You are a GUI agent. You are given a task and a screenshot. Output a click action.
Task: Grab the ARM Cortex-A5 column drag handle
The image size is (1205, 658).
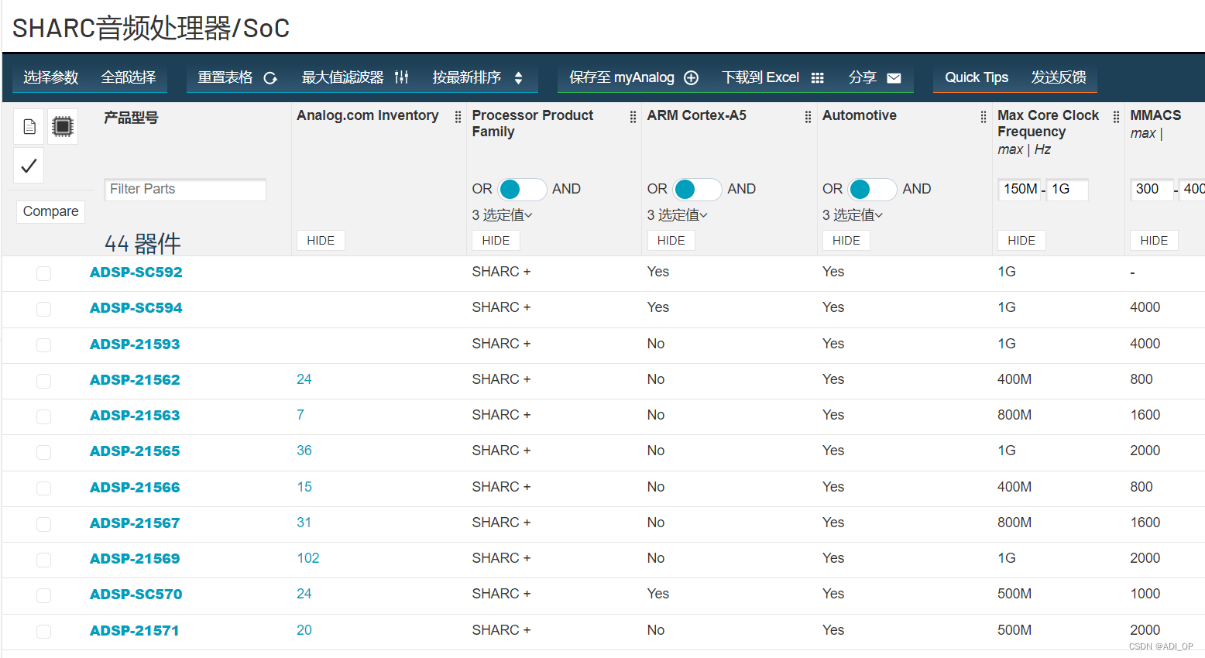pos(808,117)
